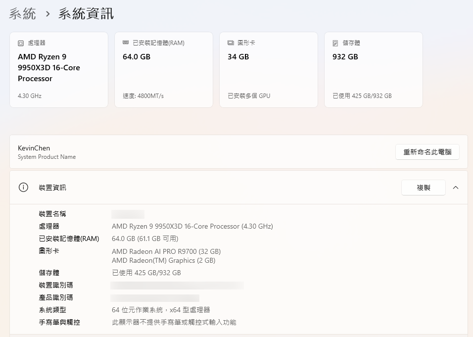473x337 pixels.
Task: Select the 64.0 GB (61.1 GB 可用) value
Action: [x=145, y=239]
